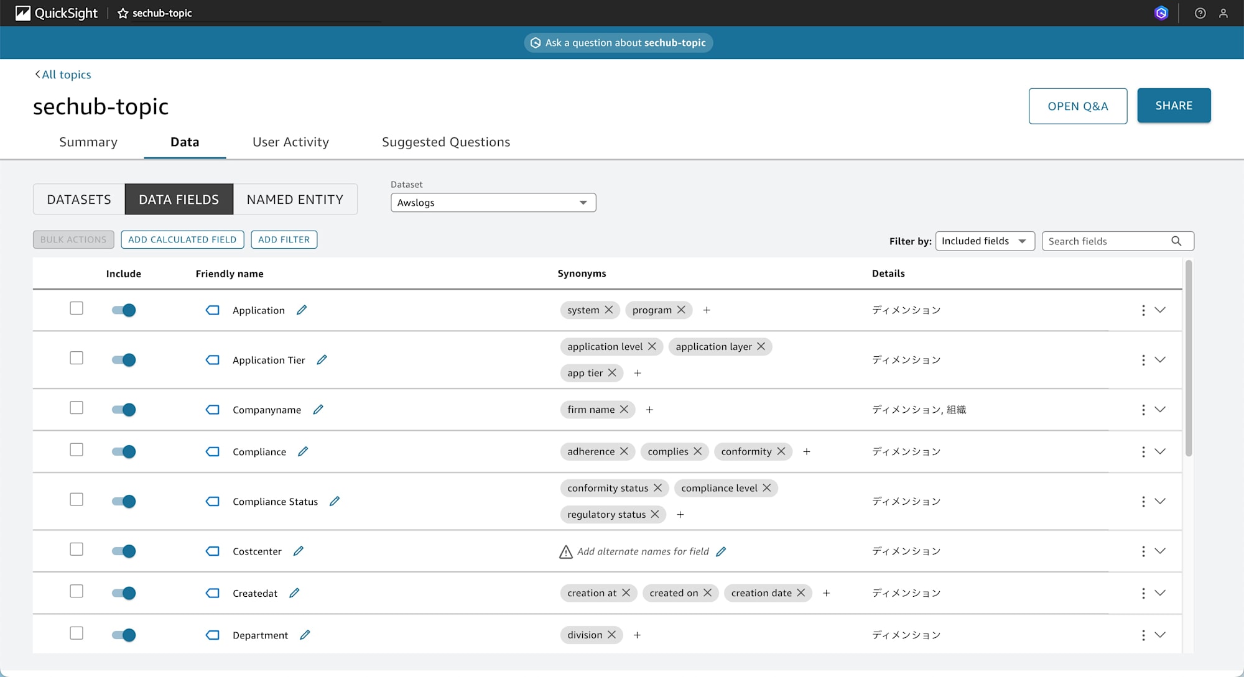The image size is (1244, 677).
Task: Select the DATASETS tab
Action: point(79,199)
